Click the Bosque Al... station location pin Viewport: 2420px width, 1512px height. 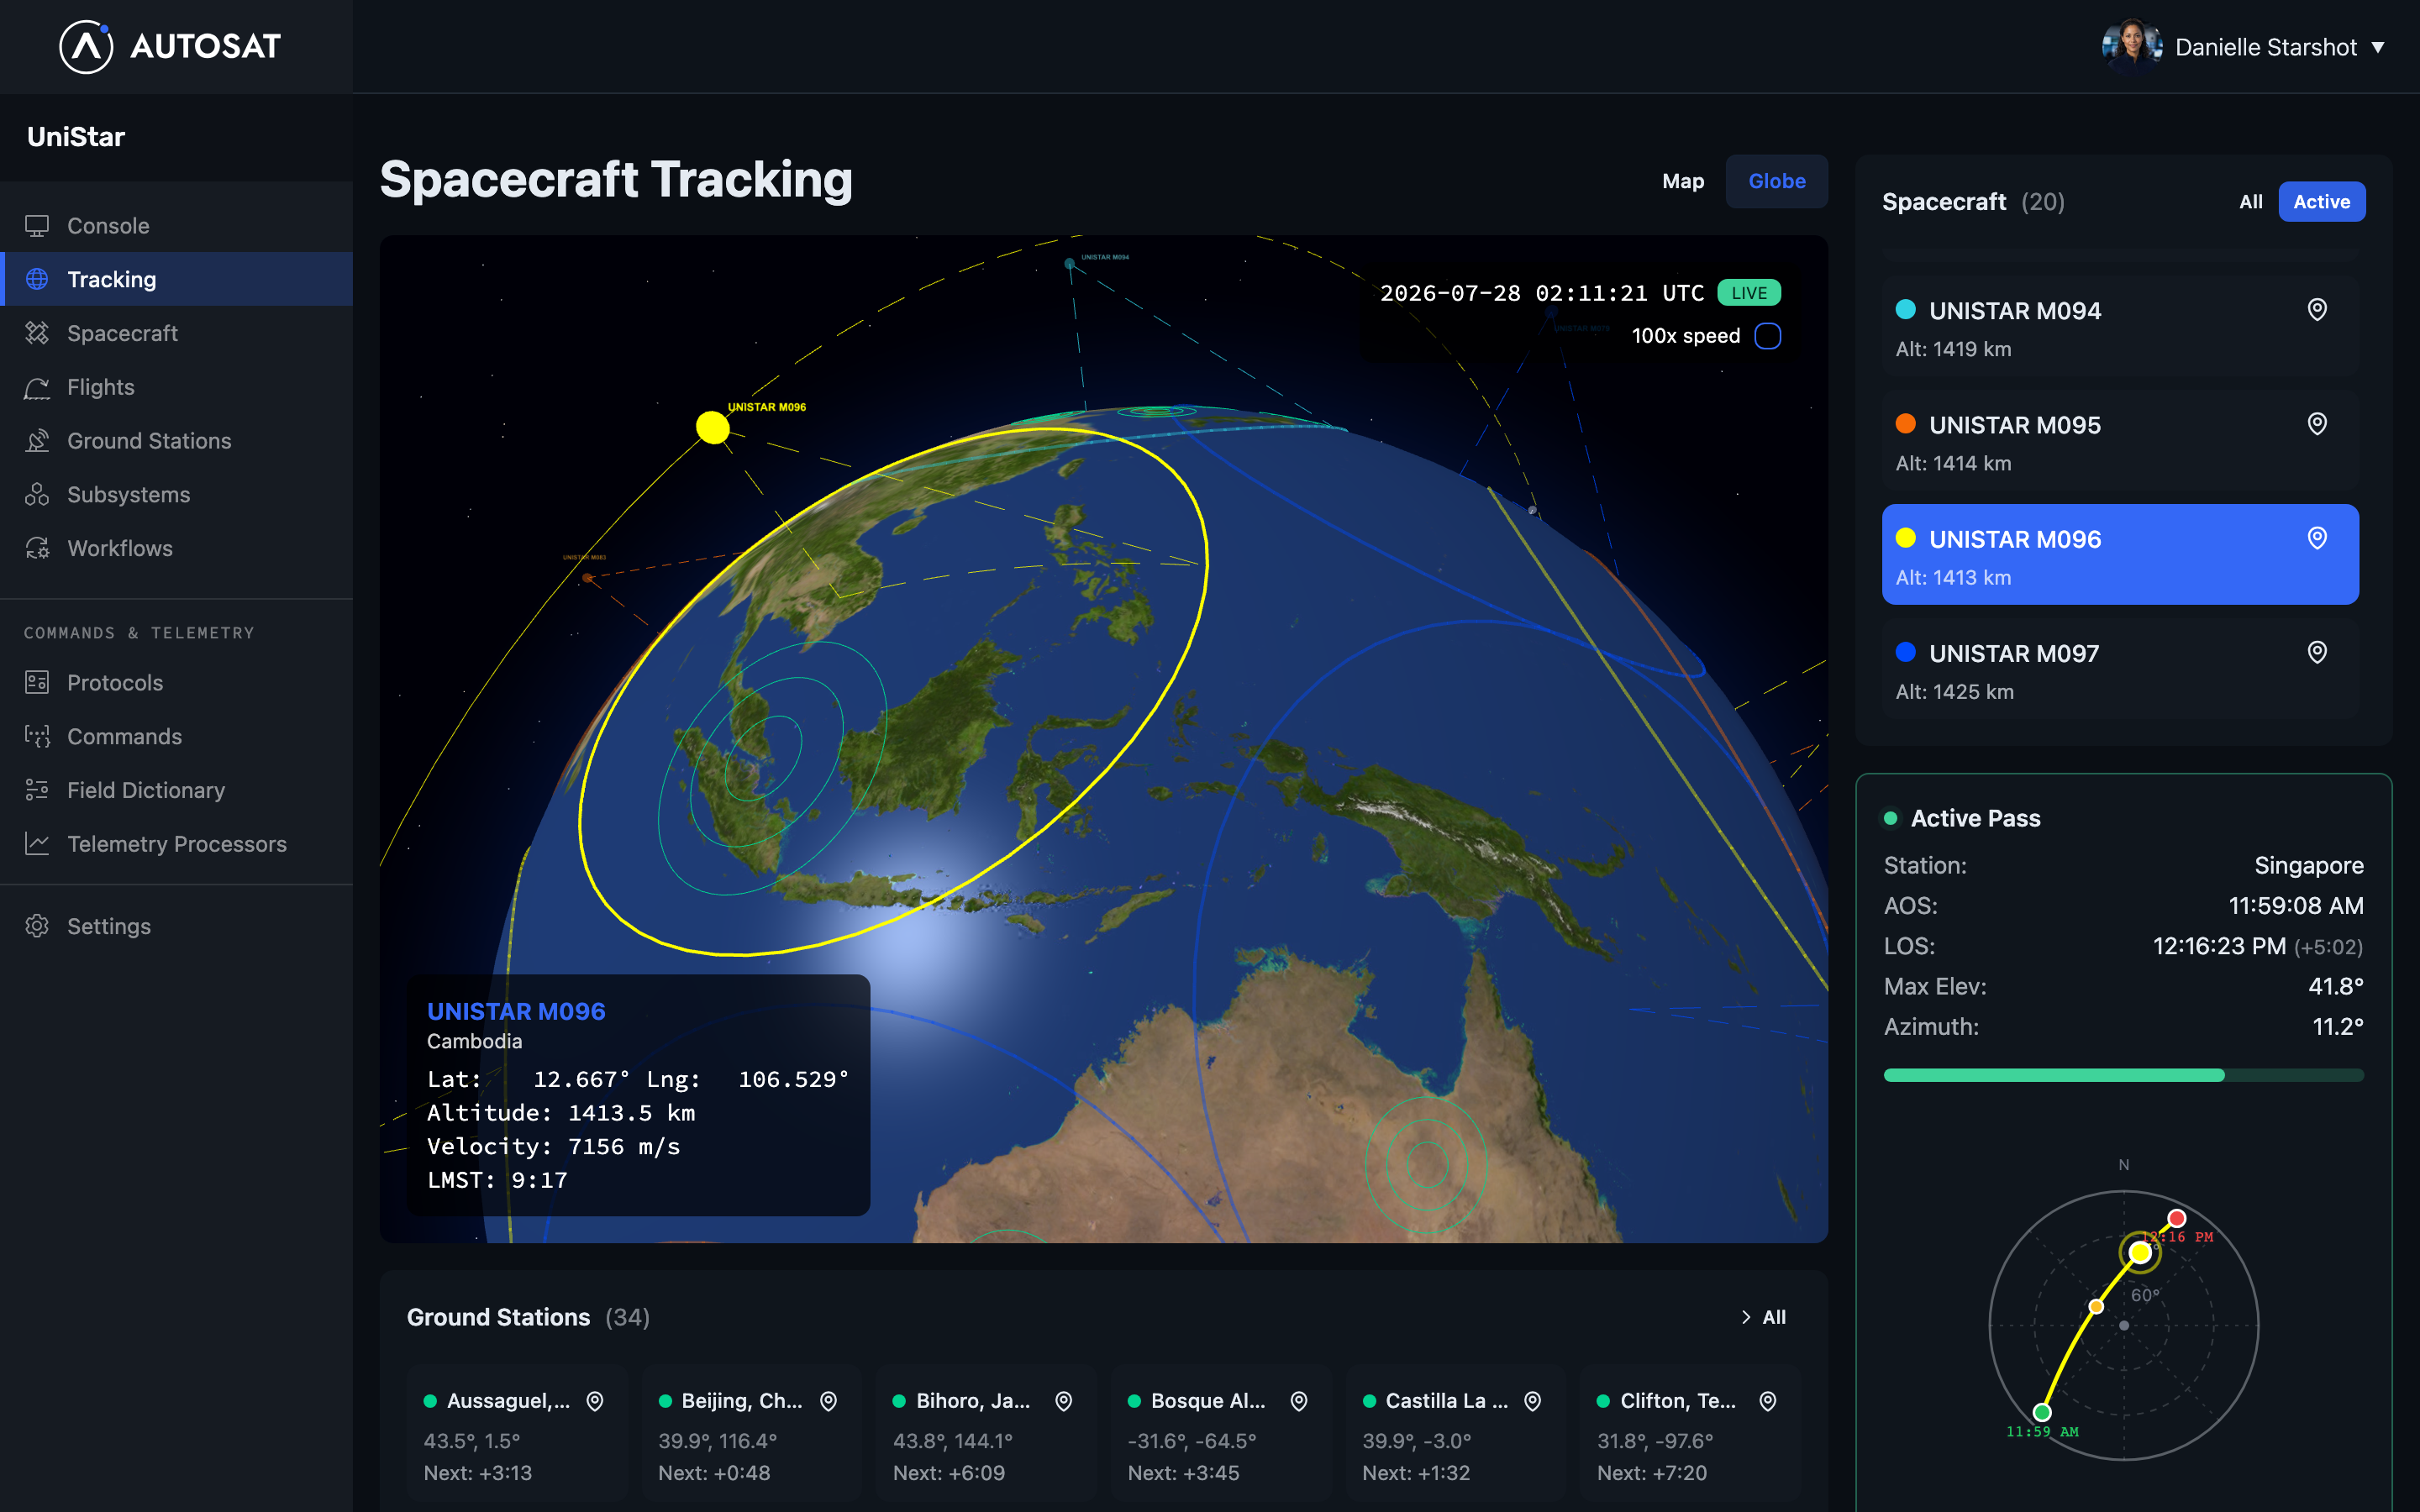pos(1299,1401)
